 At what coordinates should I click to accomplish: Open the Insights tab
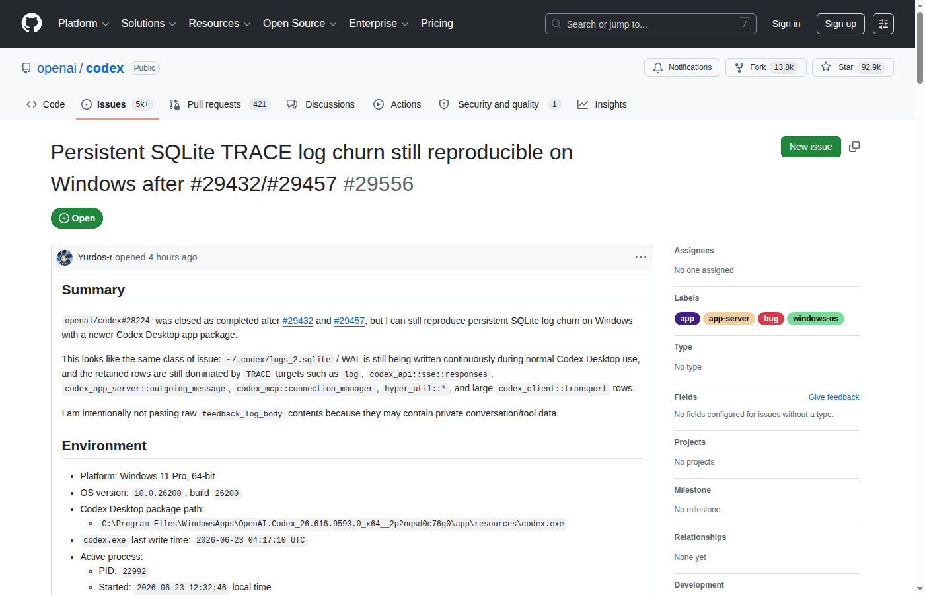(602, 104)
